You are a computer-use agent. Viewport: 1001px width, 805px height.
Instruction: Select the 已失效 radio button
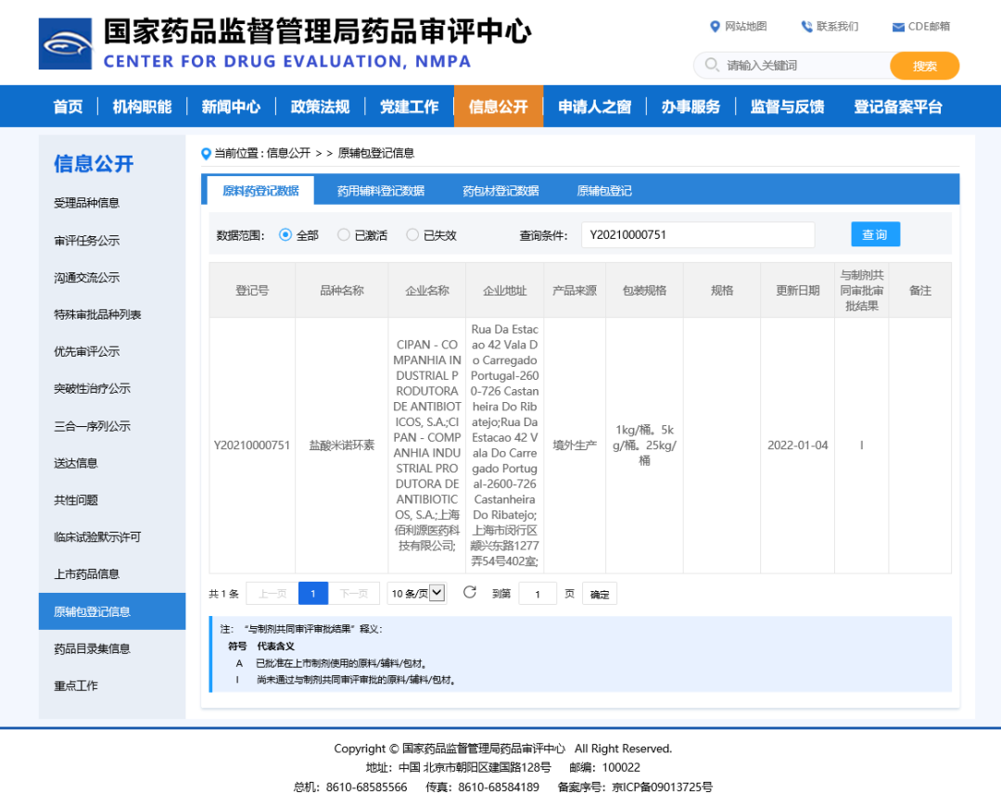(x=413, y=235)
